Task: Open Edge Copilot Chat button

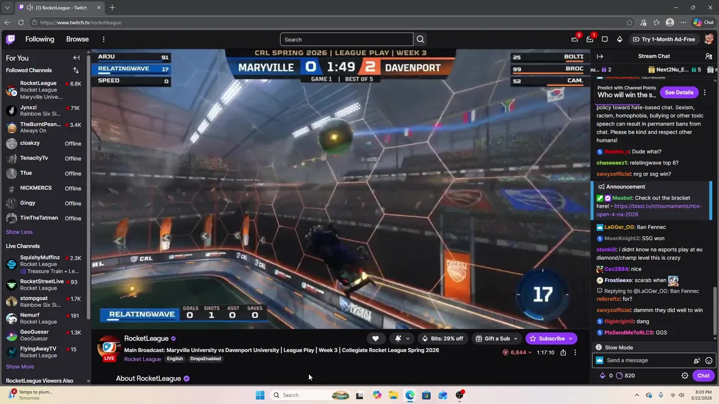Action: click(703, 22)
